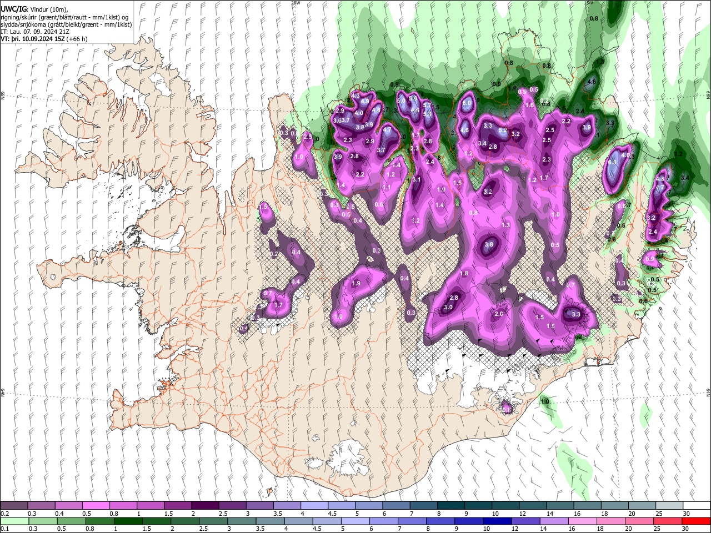Click the '2.0' precipitation value on the map
Image resolution: width=711 pixels, height=533 pixels.
click(498, 314)
